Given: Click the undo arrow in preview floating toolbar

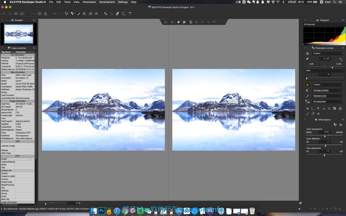Looking at the screenshot, I should tap(214, 22).
